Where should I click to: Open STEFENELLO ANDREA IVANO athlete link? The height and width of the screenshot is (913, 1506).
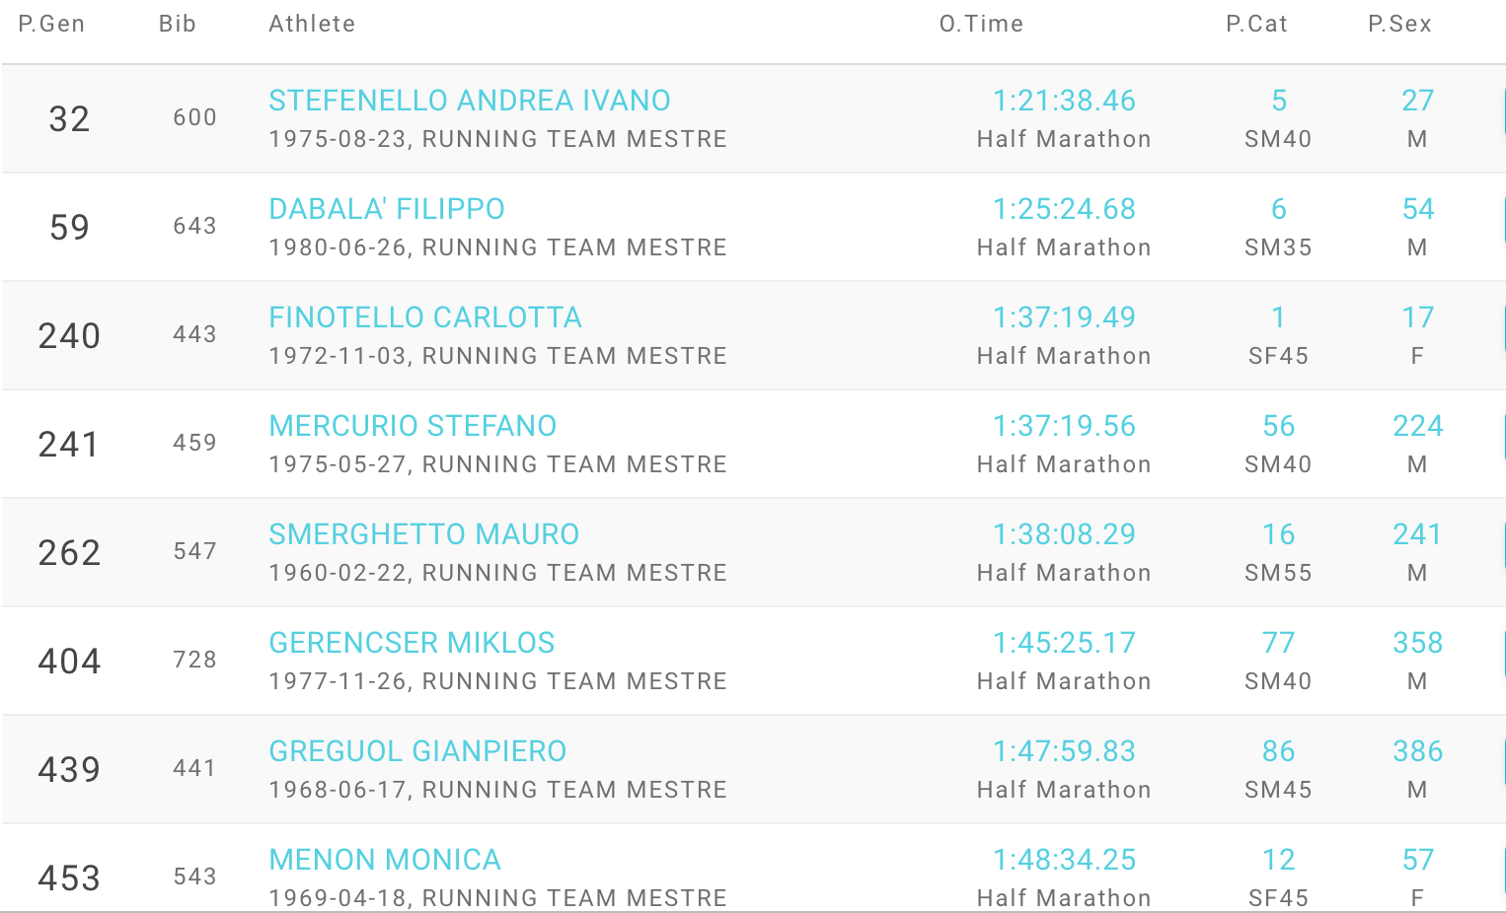click(x=469, y=101)
